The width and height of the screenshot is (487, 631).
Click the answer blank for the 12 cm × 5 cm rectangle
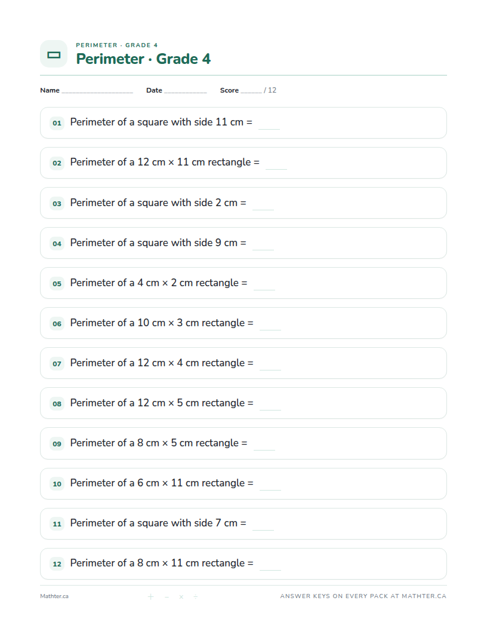[x=270, y=405]
